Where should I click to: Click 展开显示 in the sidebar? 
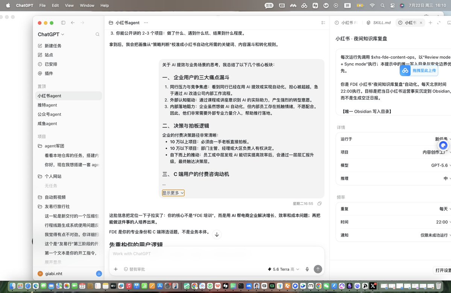[53, 262]
